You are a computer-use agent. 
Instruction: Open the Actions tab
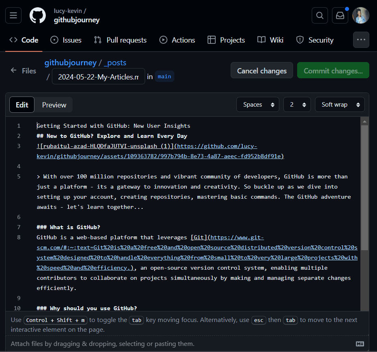point(177,40)
